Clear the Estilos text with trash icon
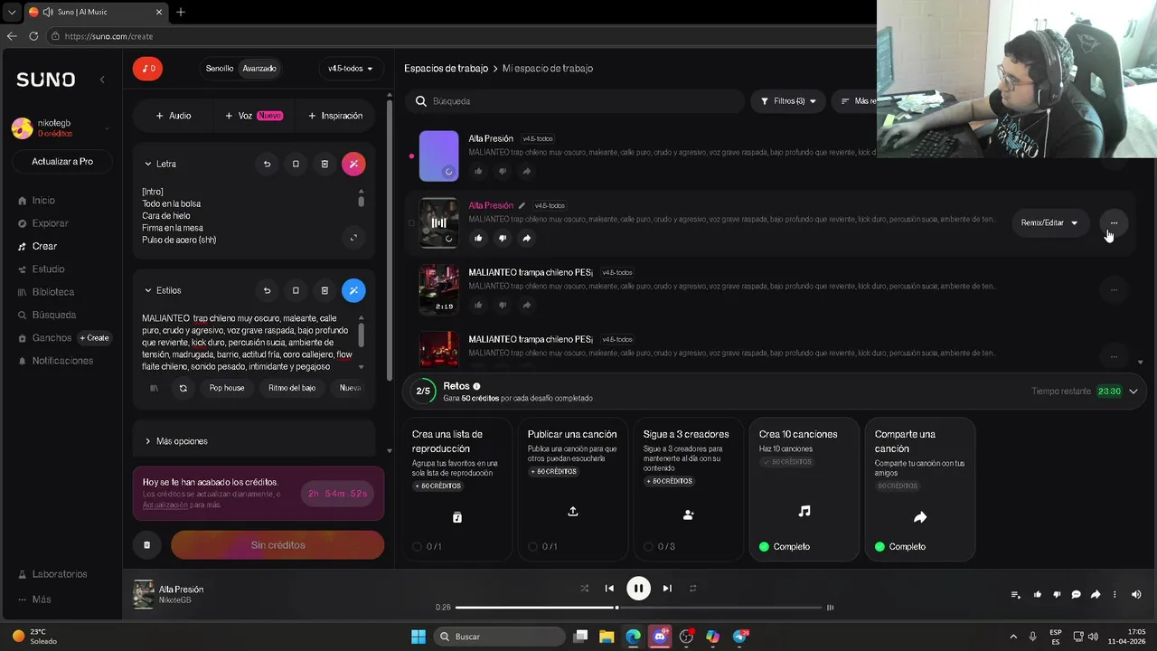The image size is (1157, 651). [325, 290]
